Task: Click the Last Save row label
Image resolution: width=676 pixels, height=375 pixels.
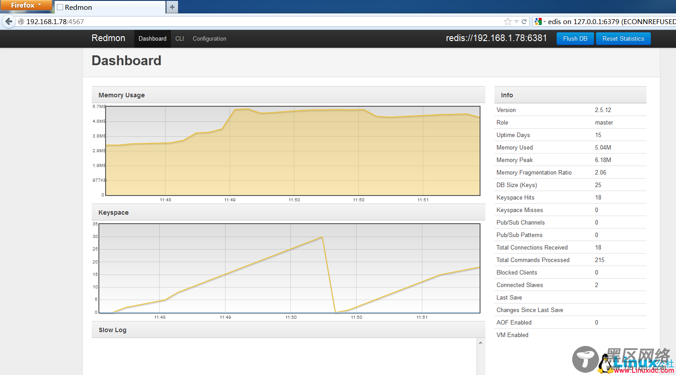Action: click(x=509, y=297)
